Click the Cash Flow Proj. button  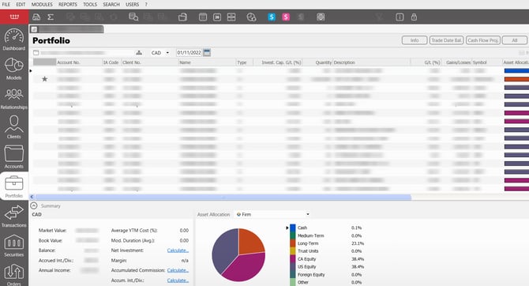click(482, 40)
